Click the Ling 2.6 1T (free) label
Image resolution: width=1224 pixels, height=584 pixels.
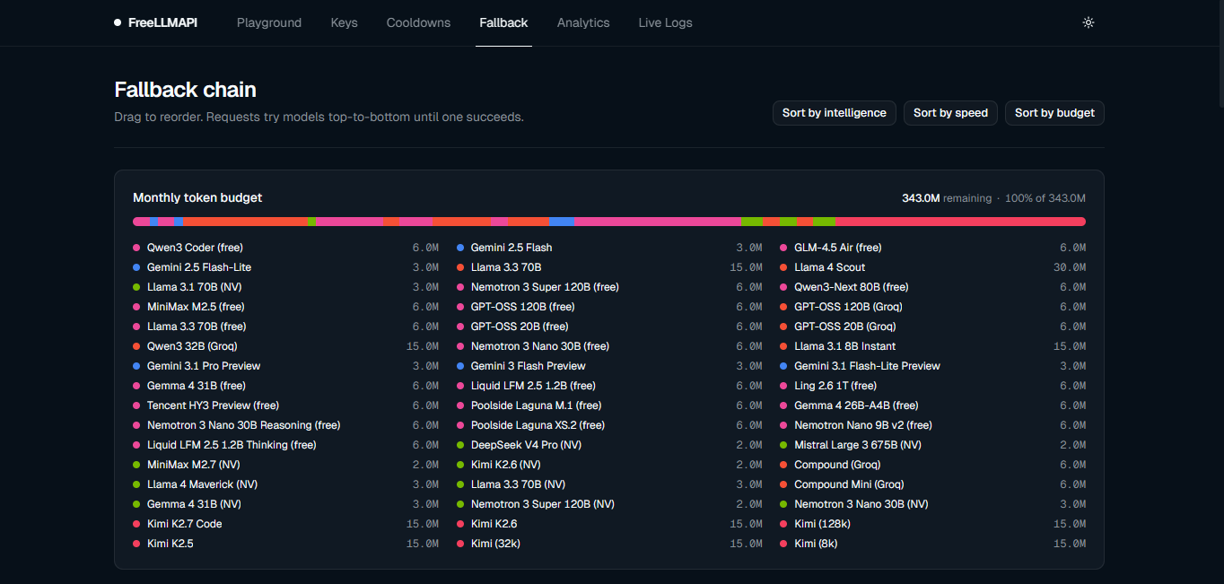coord(835,386)
